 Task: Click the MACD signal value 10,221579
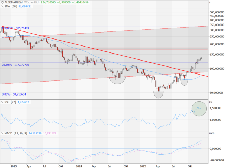[50, 133]
